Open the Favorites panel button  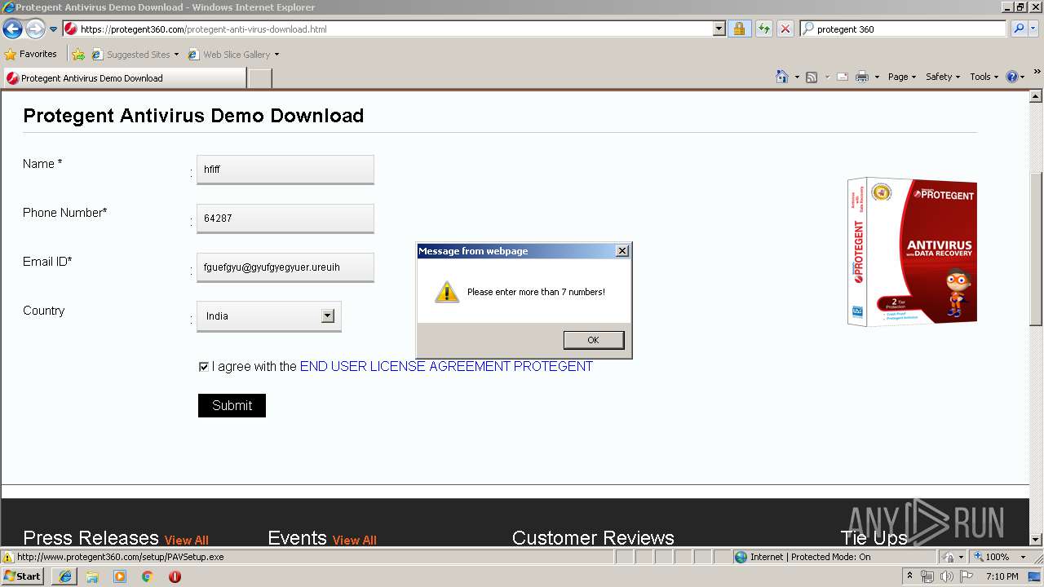[30, 55]
